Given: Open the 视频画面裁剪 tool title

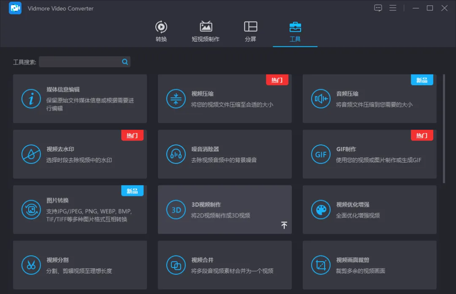Looking at the screenshot, I should point(353,260).
